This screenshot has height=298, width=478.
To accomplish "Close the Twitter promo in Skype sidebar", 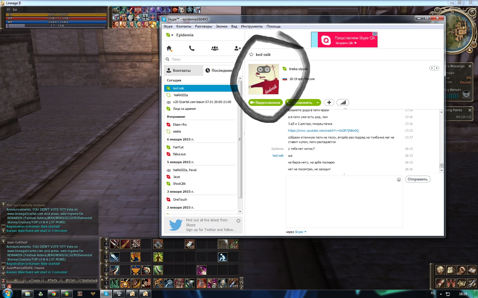I will point(238,221).
